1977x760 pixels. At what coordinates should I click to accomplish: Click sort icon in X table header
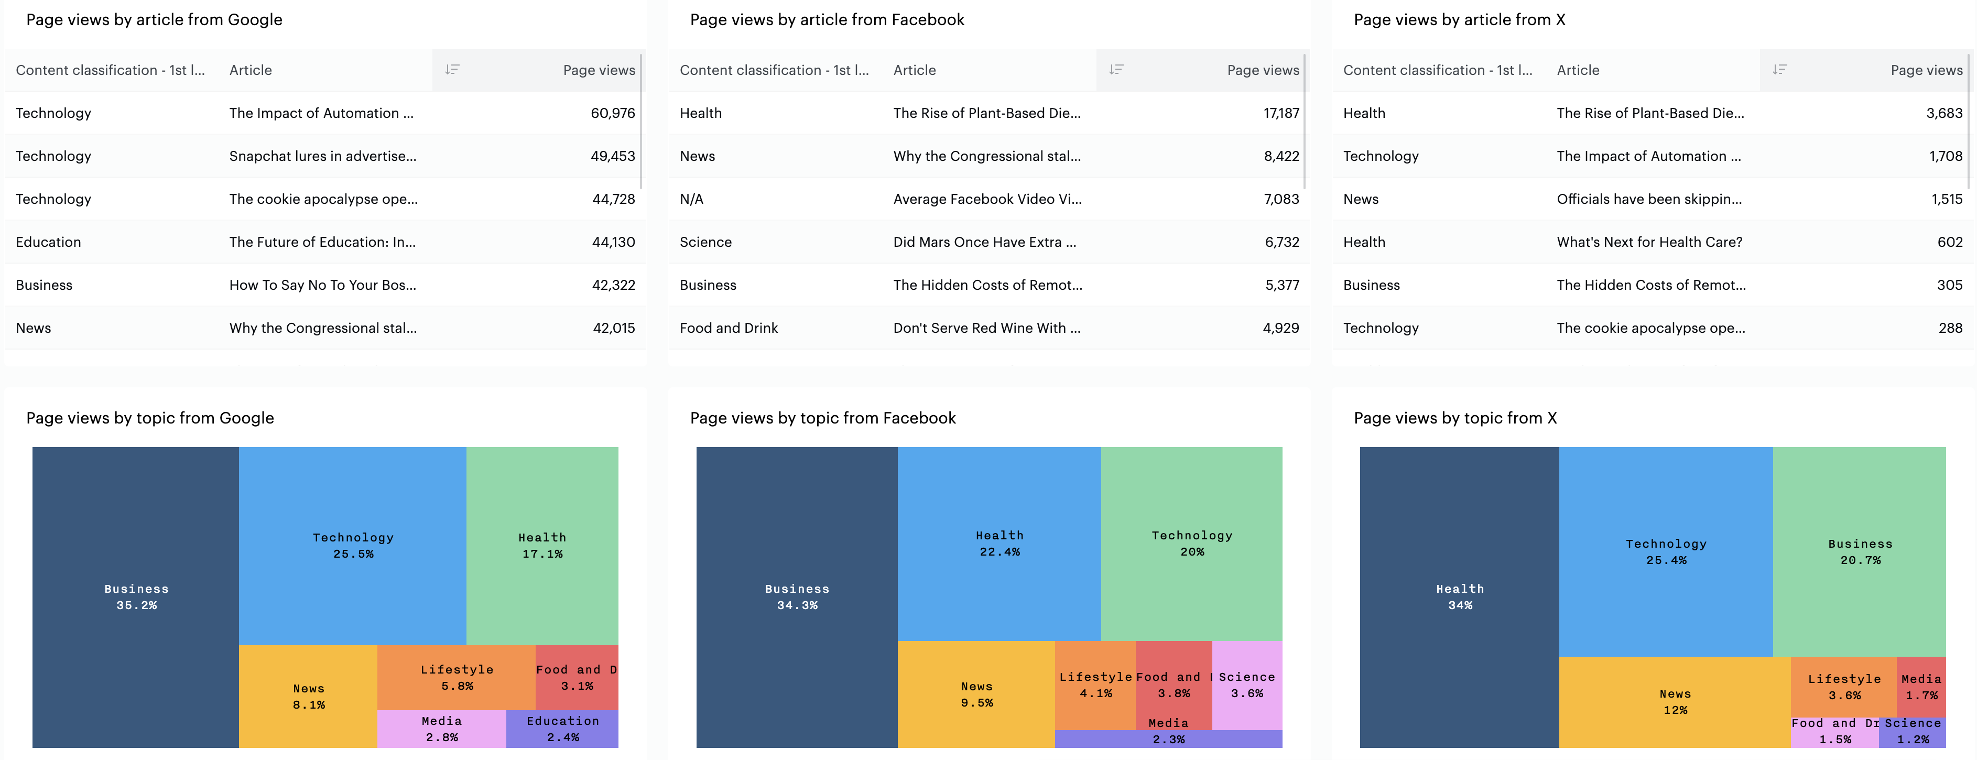point(1779,70)
